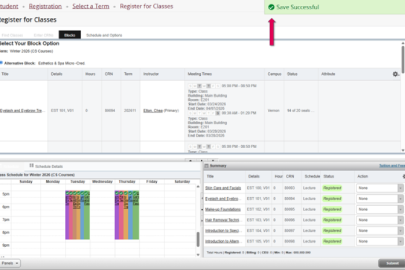The height and width of the screenshot is (270, 405).
Task: Open the Panels dropdown
Action: pos(10,263)
